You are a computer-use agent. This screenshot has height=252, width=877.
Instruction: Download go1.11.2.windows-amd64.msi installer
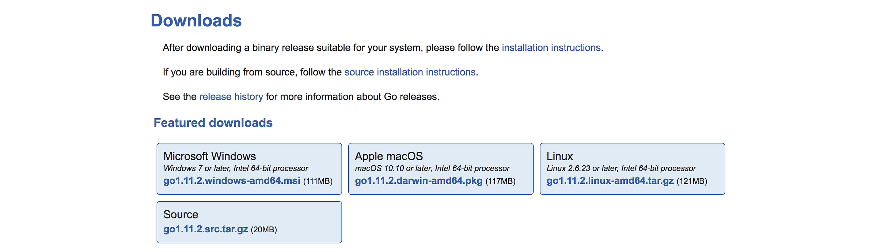[232, 181]
